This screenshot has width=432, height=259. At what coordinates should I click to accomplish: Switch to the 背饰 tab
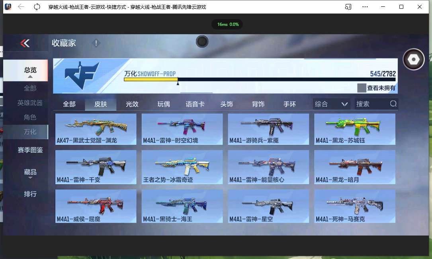coord(258,104)
